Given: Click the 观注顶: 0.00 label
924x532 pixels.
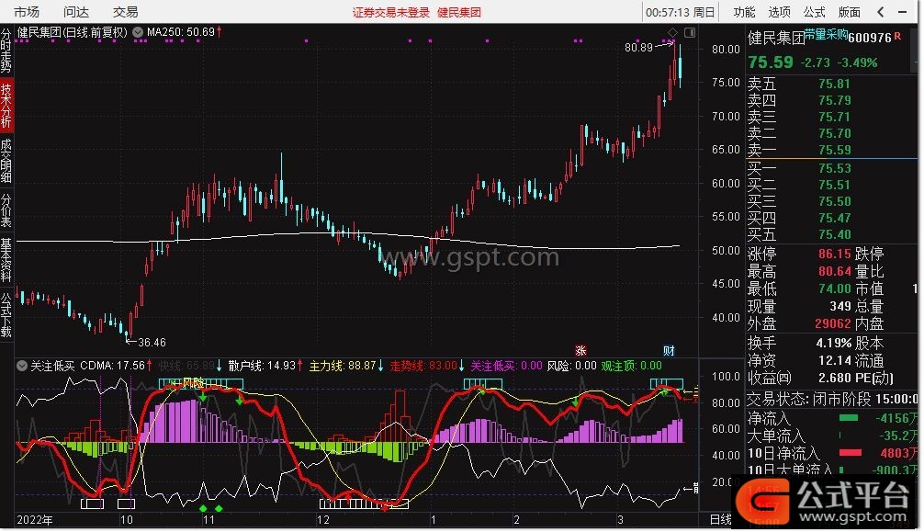Looking at the screenshot, I should (x=631, y=366).
